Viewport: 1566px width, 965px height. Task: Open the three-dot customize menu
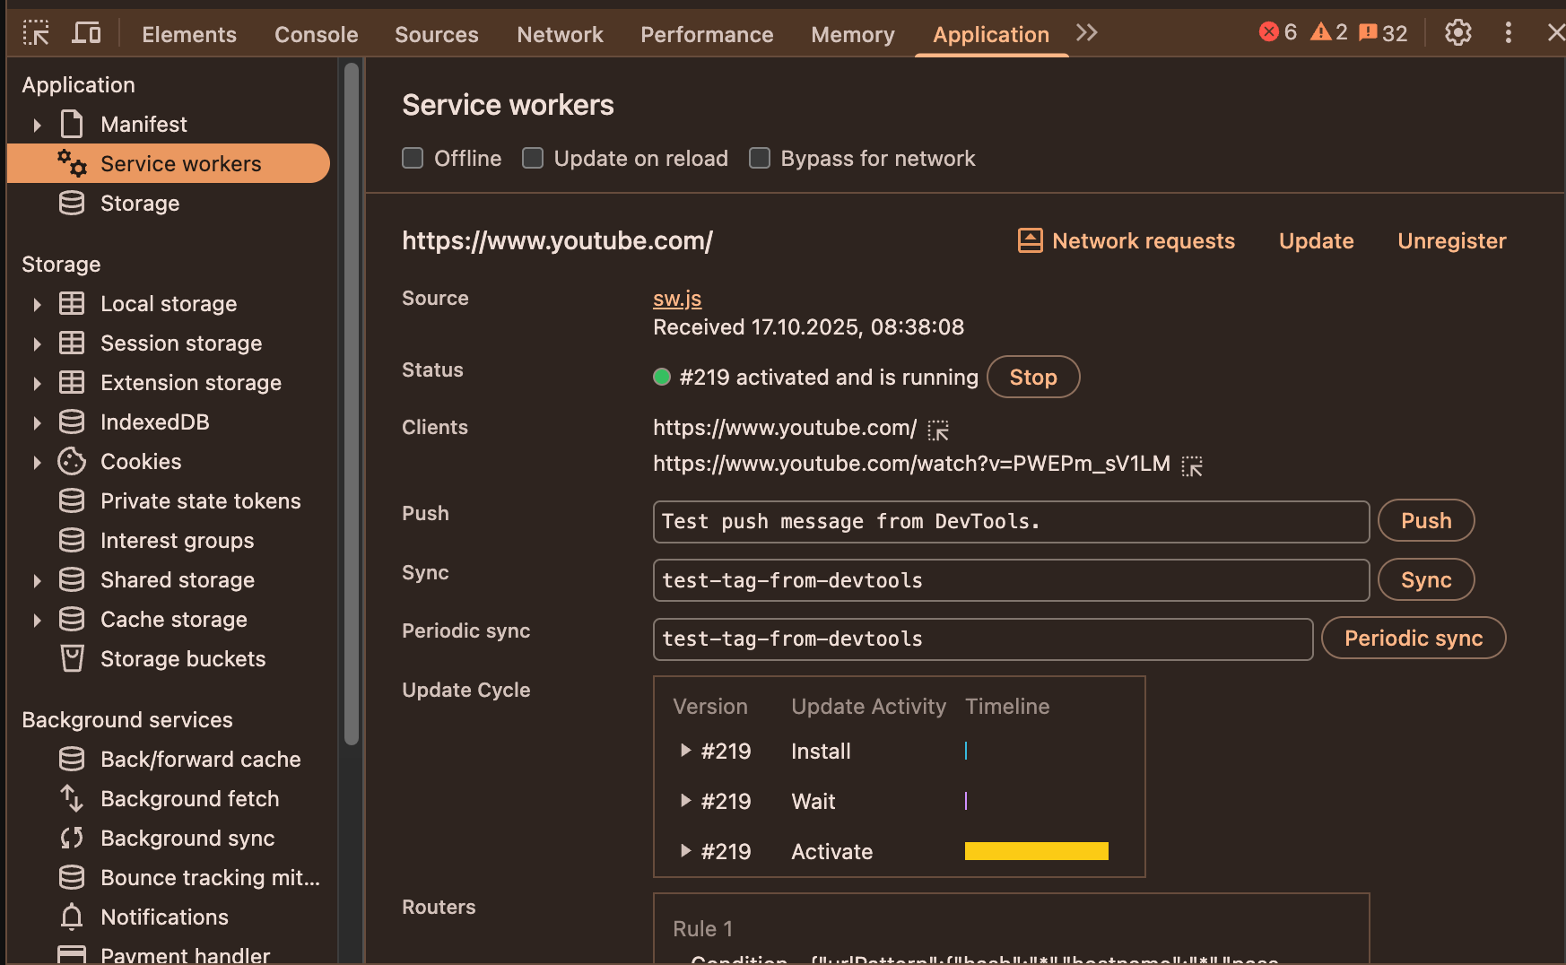point(1508,33)
